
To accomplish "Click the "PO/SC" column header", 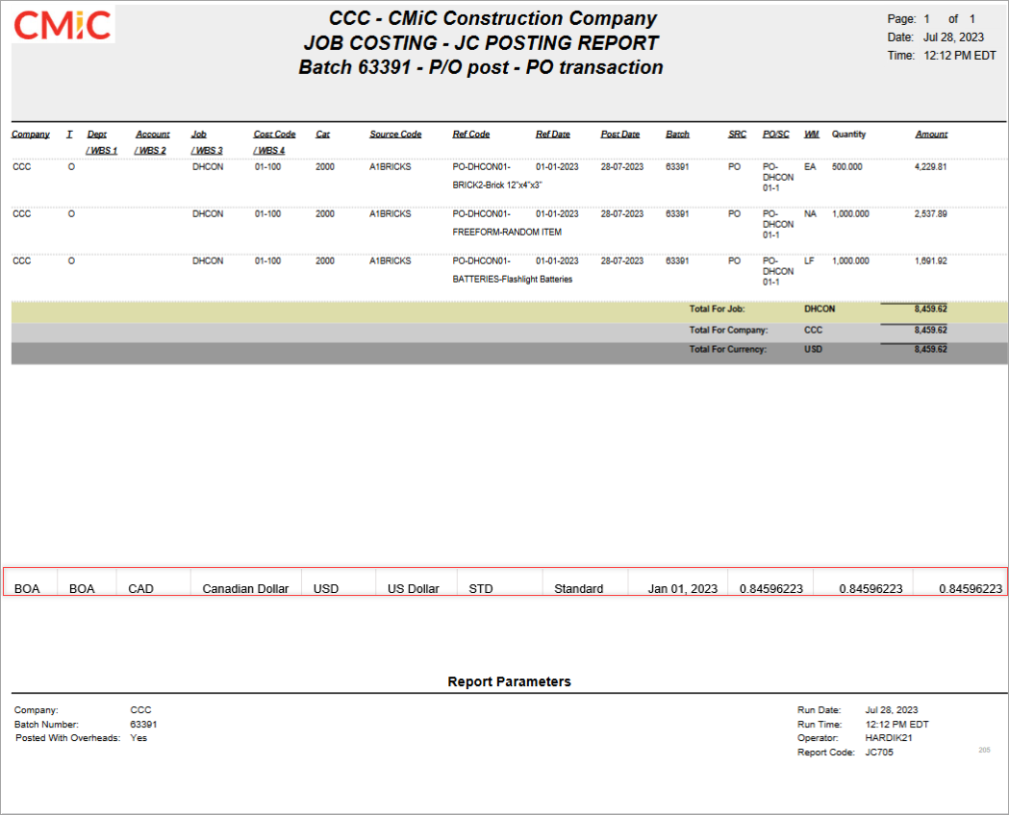I will pos(776,135).
